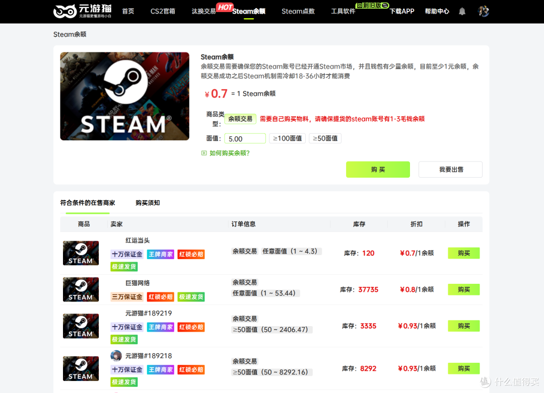Click 十万保证金 badge of 红运当头
544x393 pixels.
coord(127,254)
